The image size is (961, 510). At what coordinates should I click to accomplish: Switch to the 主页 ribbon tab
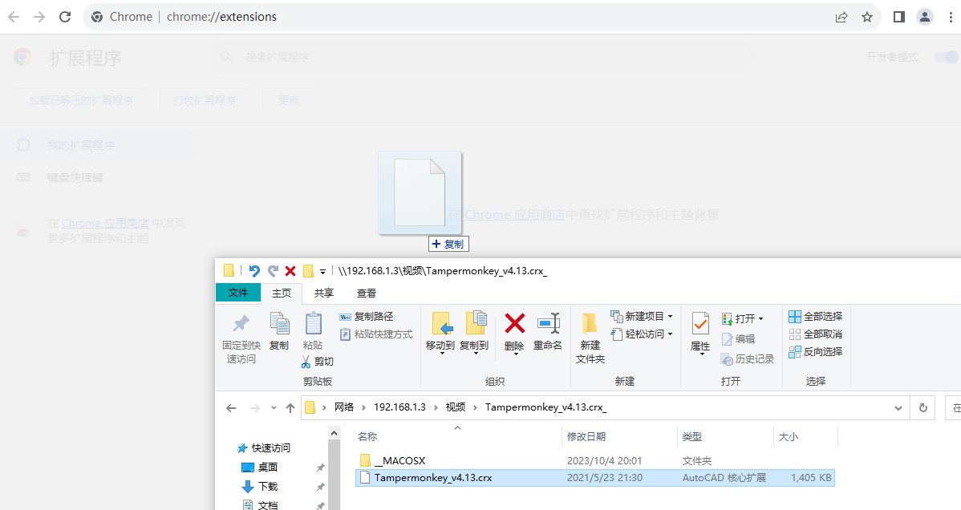(282, 293)
